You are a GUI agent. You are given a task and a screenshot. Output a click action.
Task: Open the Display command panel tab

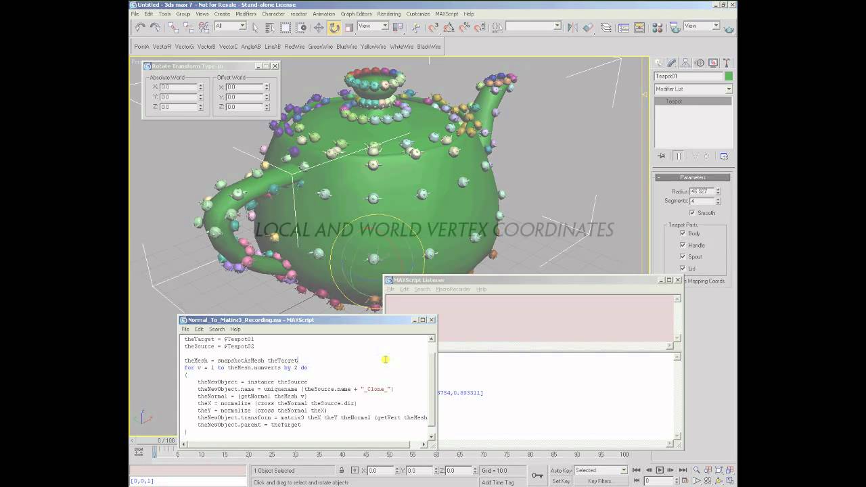(x=713, y=63)
